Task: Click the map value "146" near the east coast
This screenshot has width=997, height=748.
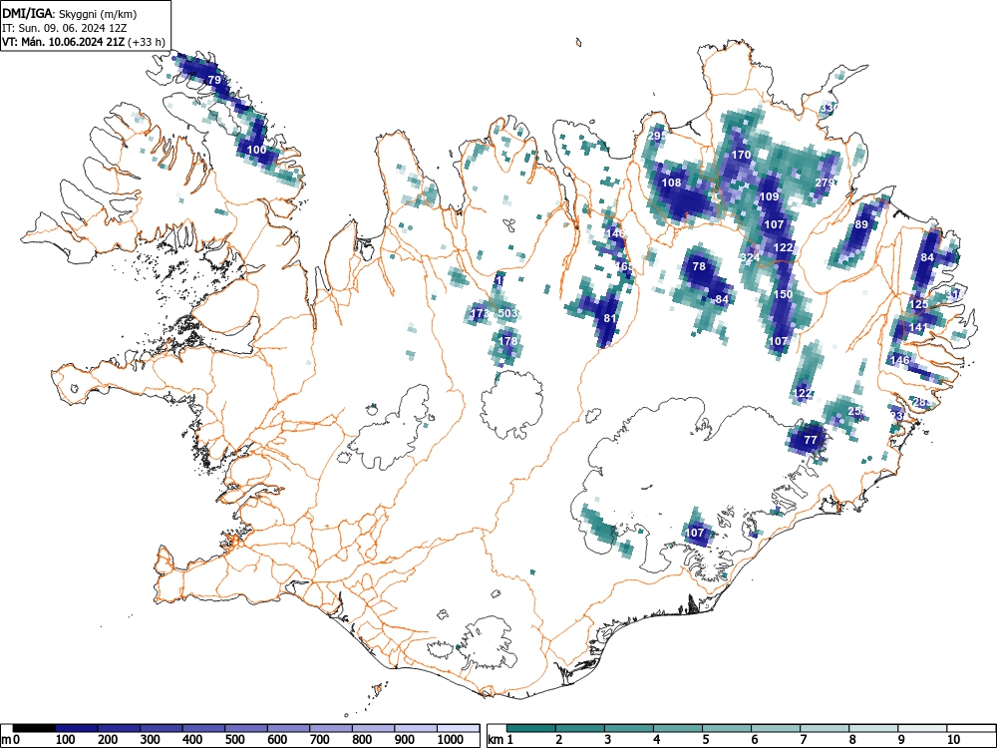Action: (x=899, y=360)
